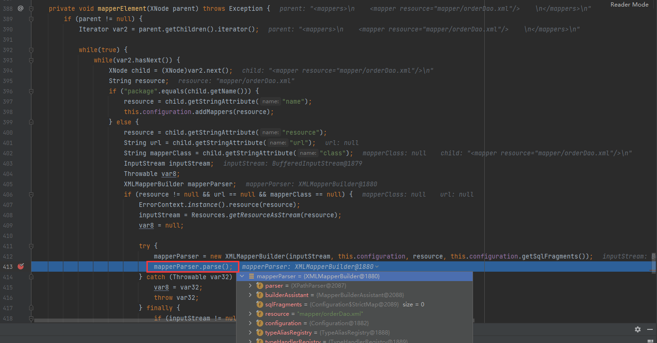The image size is (657, 343).
Task: Expand the builderAssistant node in popup
Action: [251, 295]
